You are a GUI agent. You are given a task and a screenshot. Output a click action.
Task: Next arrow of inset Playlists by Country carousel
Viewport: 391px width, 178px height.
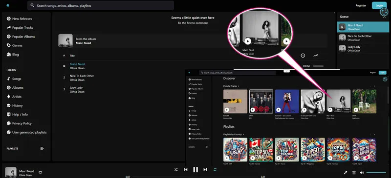pos(374,135)
